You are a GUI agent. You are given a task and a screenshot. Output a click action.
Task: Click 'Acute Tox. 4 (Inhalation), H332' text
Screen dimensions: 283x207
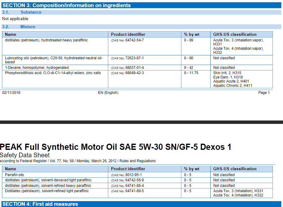(238, 195)
